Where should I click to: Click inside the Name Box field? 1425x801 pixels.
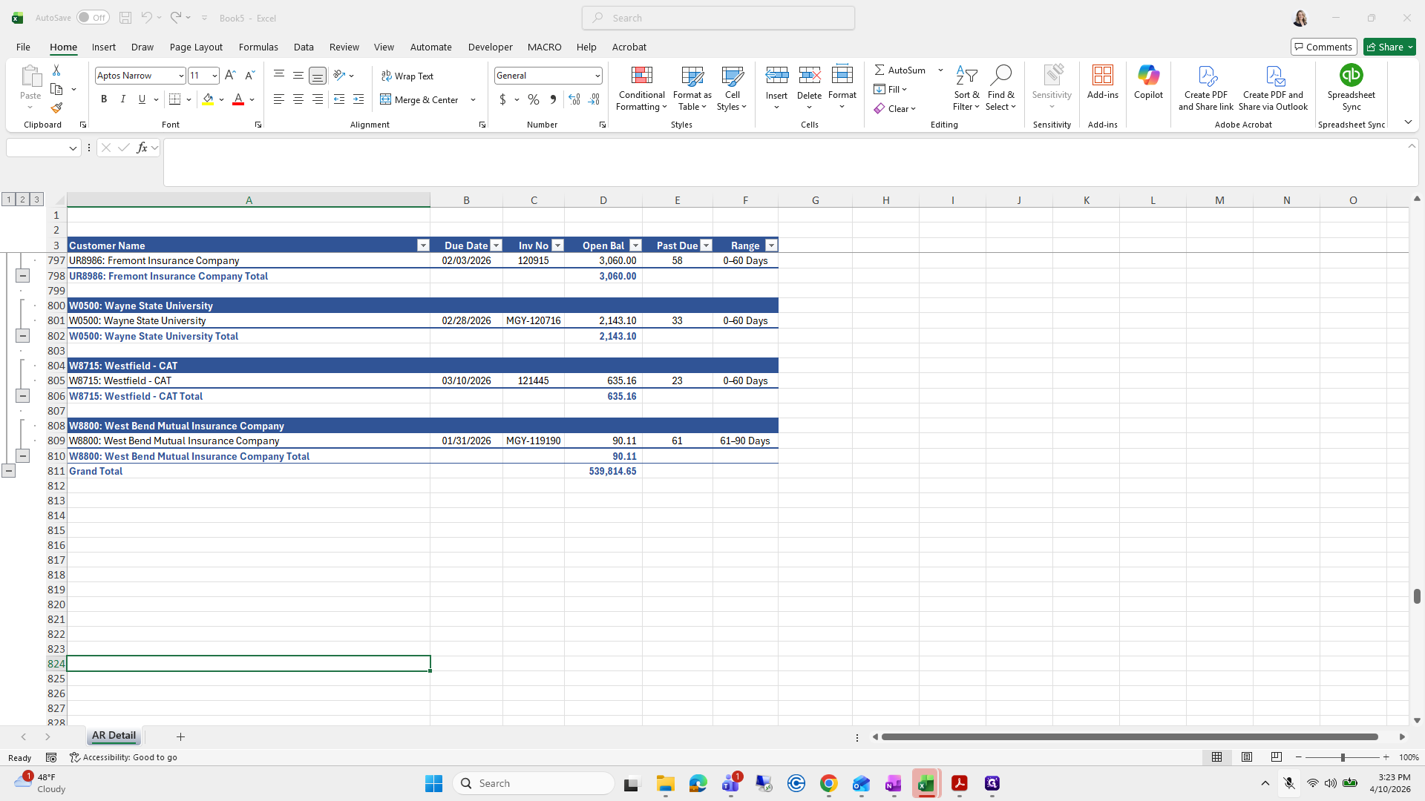click(x=37, y=148)
